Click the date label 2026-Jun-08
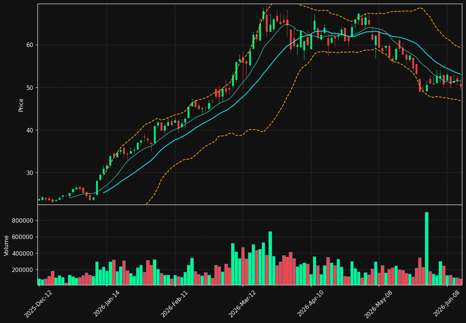The height and width of the screenshot is (323, 466). click(x=447, y=304)
